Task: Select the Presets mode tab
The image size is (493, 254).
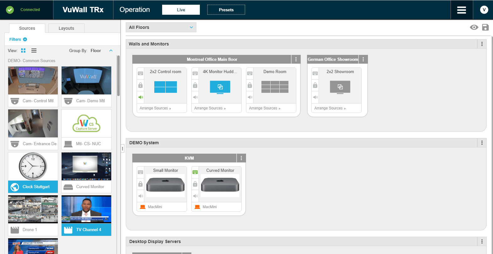Action: click(226, 10)
